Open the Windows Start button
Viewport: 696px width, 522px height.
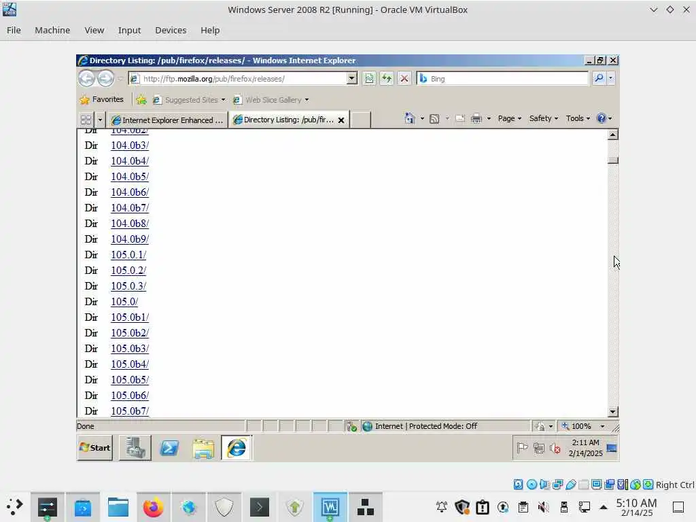[95, 448]
